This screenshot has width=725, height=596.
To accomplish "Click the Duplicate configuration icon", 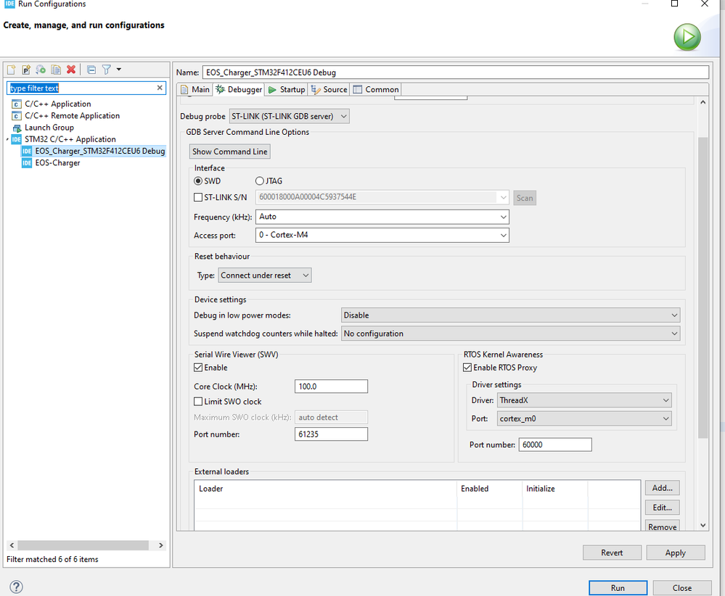I will coord(56,70).
